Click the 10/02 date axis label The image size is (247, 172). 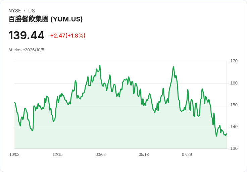tap(14, 154)
